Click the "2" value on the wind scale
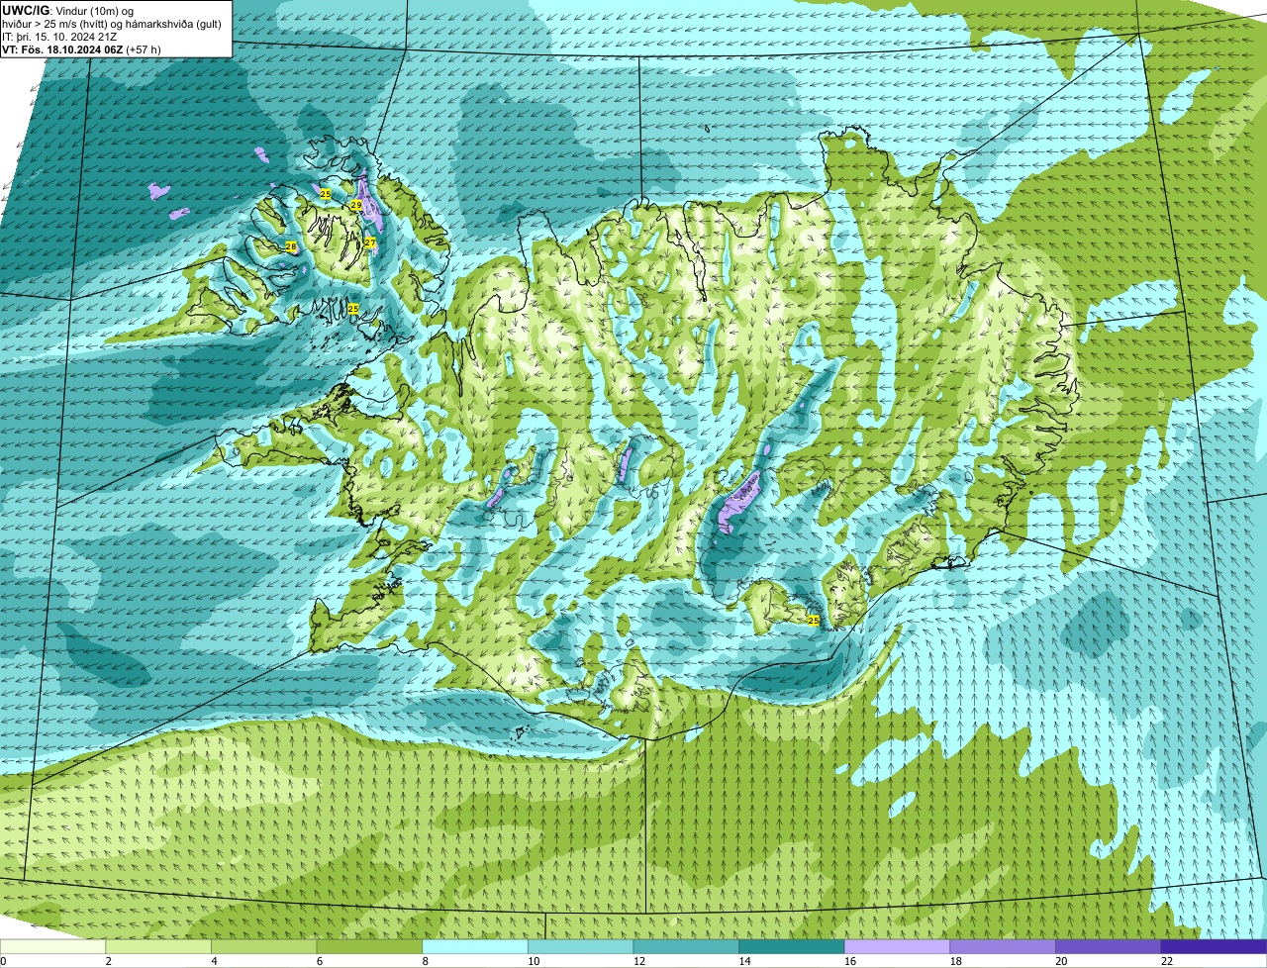1267x968 pixels. pos(108,961)
